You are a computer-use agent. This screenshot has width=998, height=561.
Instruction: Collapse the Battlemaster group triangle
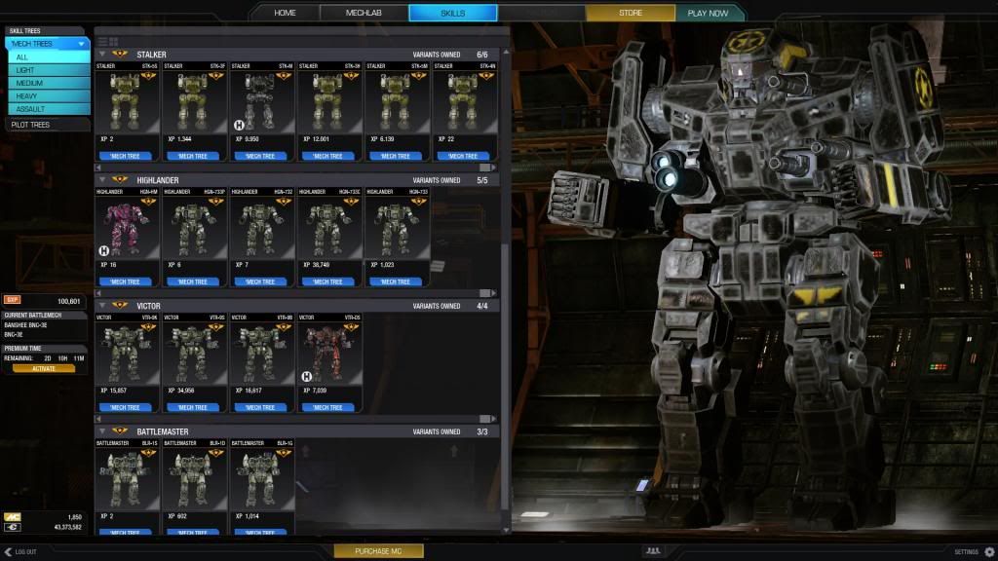(102, 431)
